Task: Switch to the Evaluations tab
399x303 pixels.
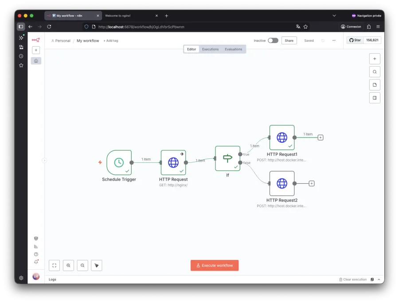Action: pyautogui.click(x=233, y=49)
